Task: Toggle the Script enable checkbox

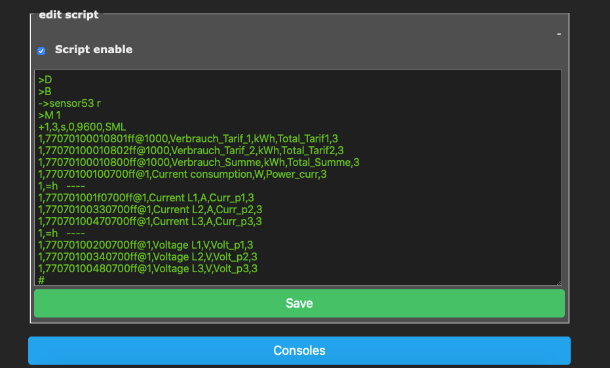Action: [x=41, y=51]
